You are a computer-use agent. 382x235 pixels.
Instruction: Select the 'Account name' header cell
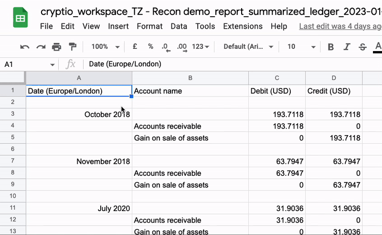coord(190,91)
